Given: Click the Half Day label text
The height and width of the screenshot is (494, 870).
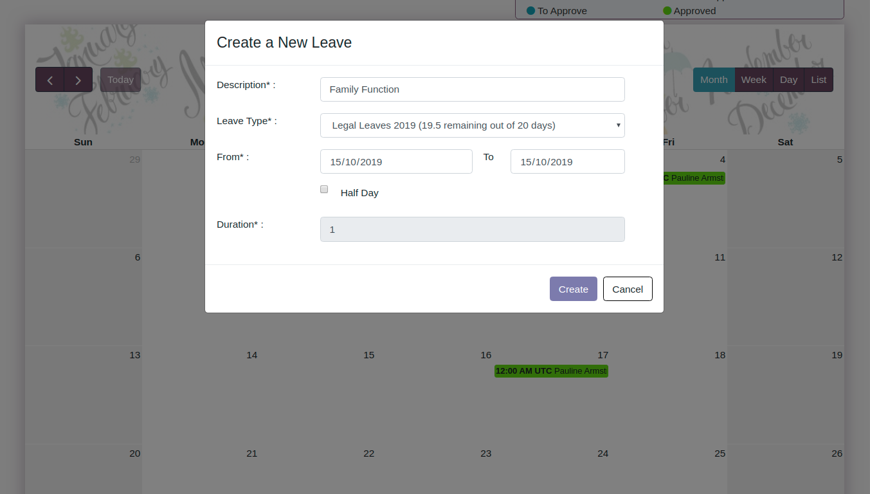Looking at the screenshot, I should coord(359,193).
